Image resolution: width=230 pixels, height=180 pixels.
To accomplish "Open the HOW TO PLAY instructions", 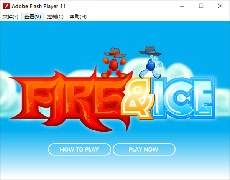I will click(x=79, y=149).
